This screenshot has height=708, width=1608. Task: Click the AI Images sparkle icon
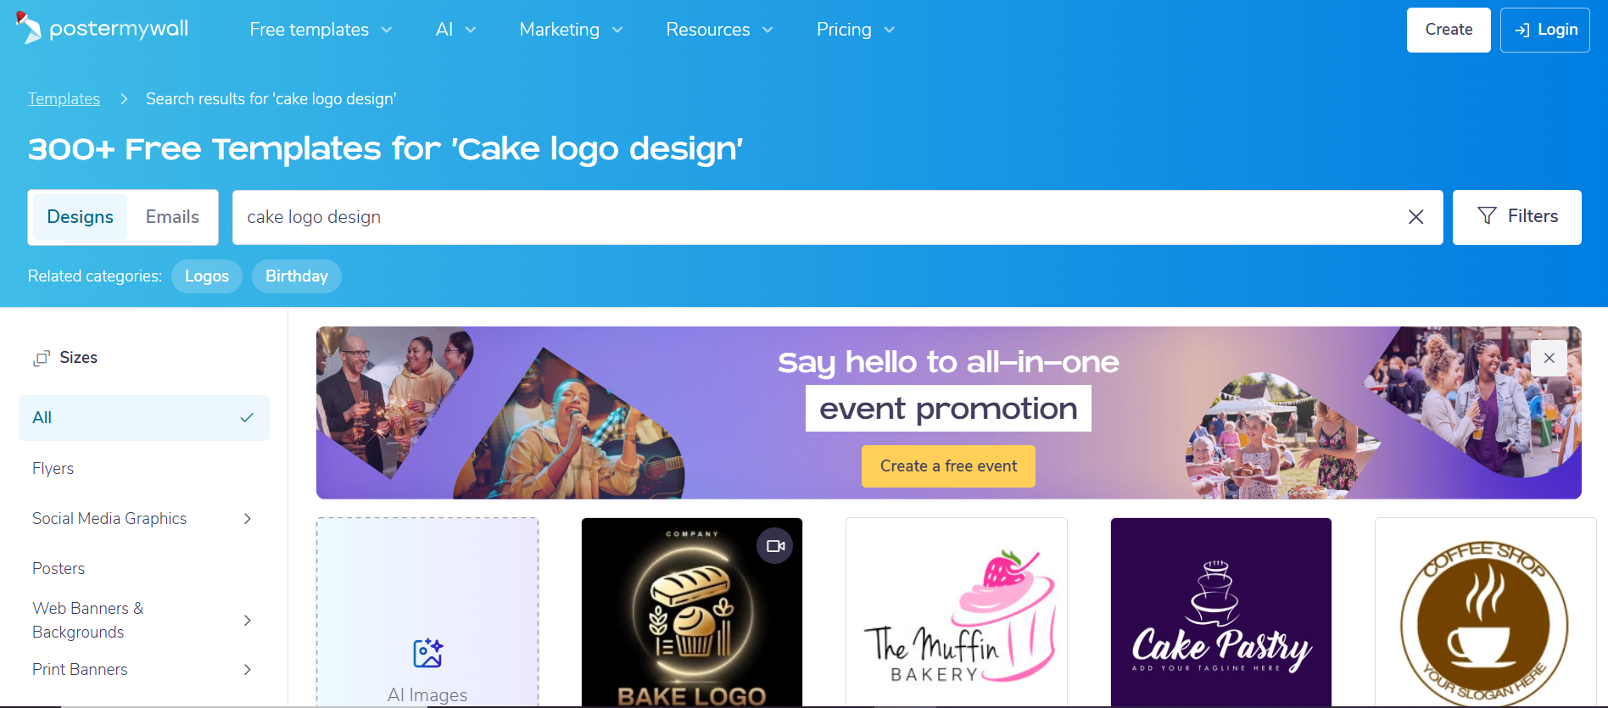[427, 652]
